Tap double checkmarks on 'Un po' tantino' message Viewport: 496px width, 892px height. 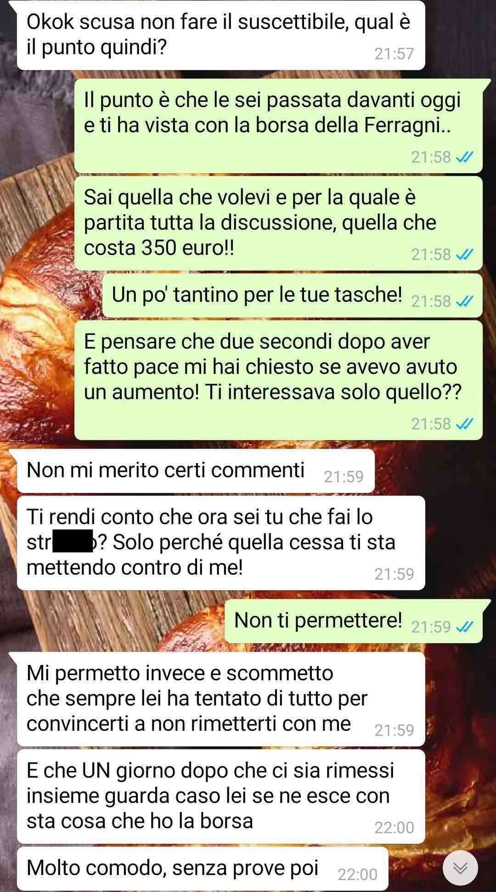pyautogui.click(x=464, y=301)
